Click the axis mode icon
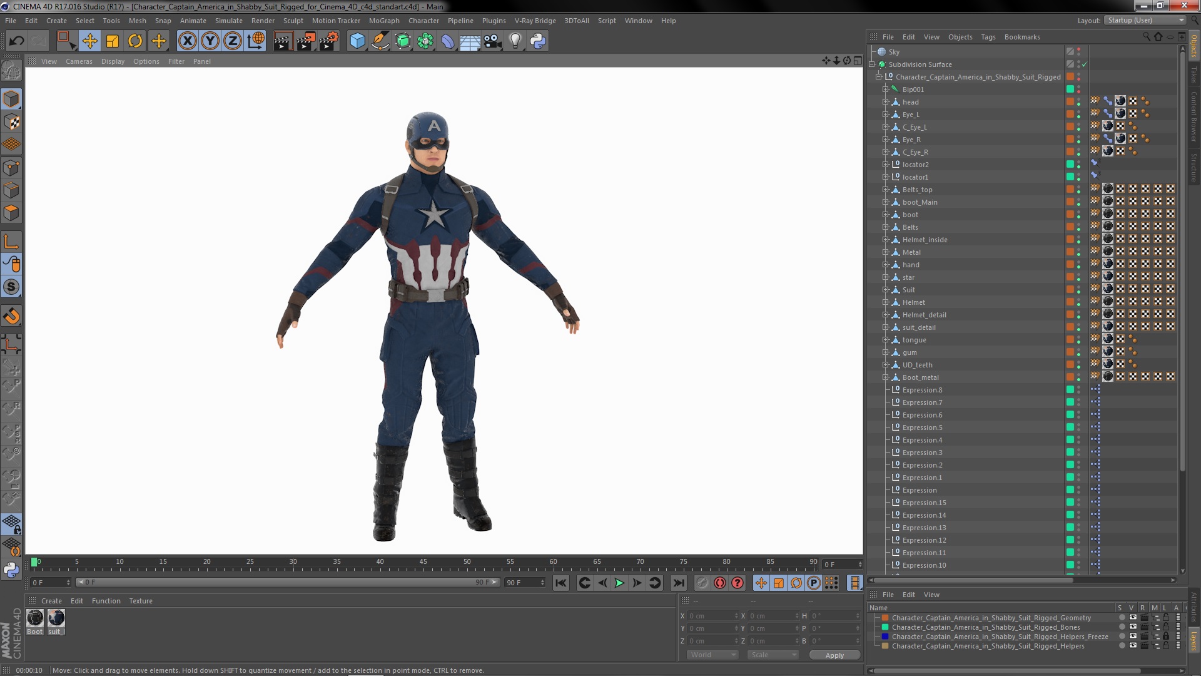 pyautogui.click(x=11, y=242)
